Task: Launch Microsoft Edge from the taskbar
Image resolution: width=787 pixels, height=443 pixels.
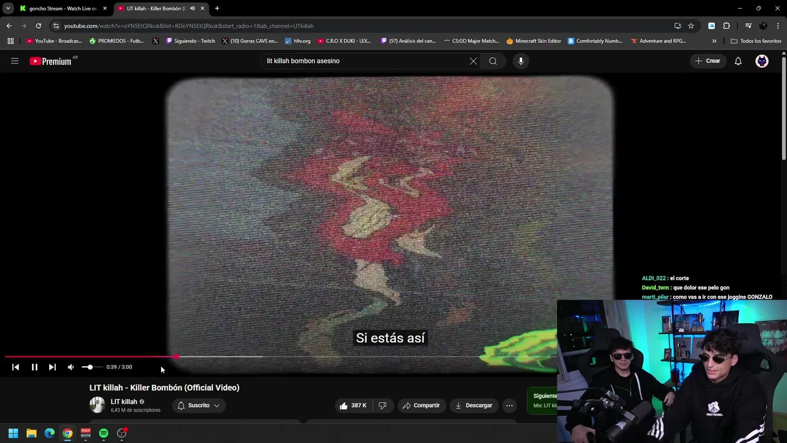Action: coord(49,433)
